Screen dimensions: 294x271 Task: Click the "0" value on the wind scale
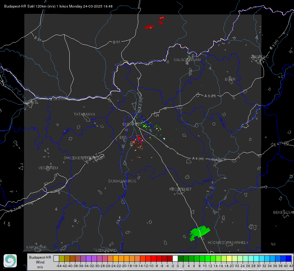[x=178, y=266]
